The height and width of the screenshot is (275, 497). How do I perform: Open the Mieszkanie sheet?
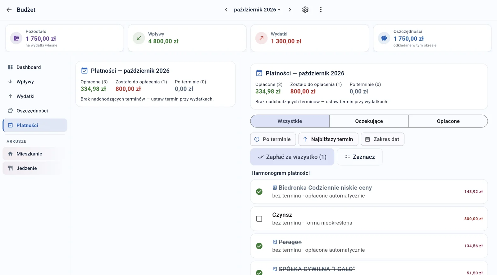[35, 154]
